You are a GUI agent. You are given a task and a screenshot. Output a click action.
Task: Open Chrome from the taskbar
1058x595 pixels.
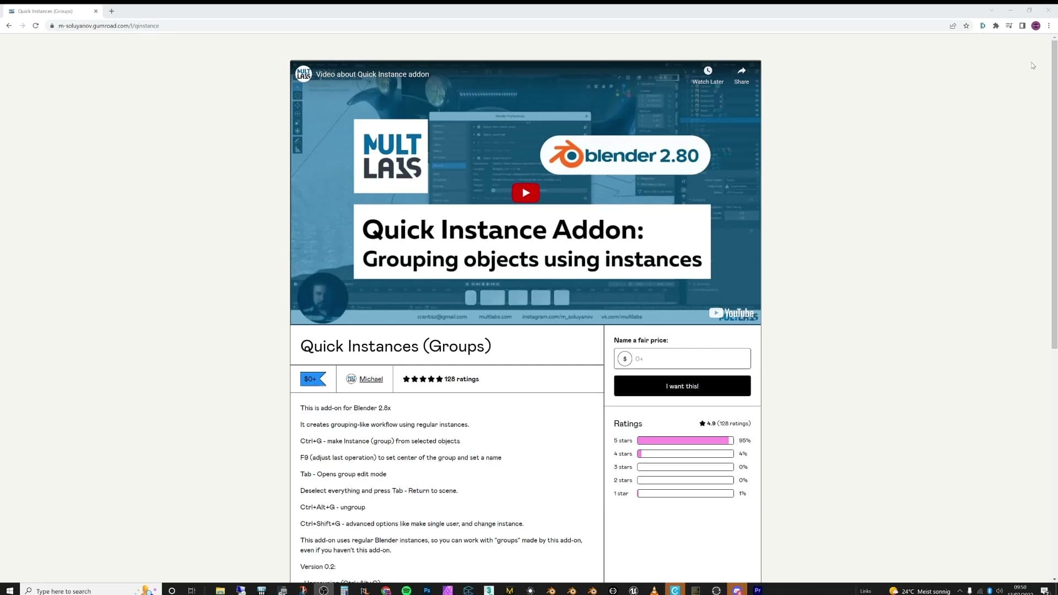[386, 591]
